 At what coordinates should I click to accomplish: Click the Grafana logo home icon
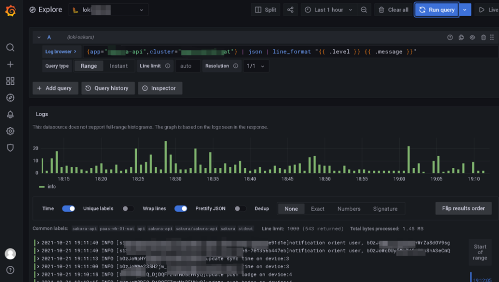point(10,10)
